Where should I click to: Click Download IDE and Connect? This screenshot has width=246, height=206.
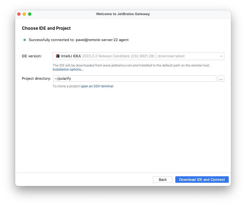pos(202,180)
